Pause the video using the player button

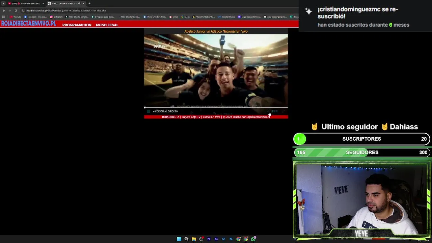click(148, 111)
